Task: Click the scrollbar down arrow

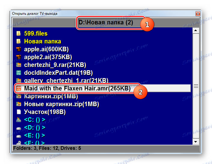Action: click(x=196, y=142)
